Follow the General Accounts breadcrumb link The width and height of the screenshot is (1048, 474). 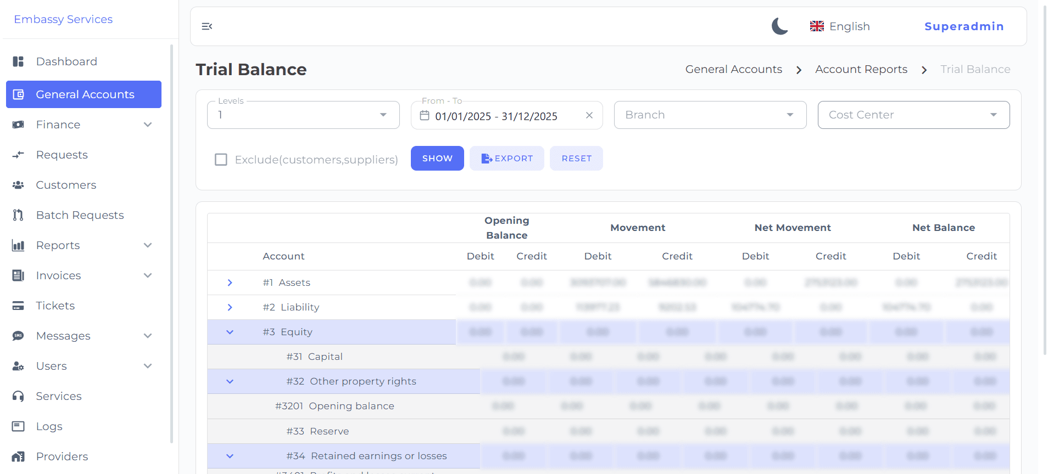tap(734, 69)
